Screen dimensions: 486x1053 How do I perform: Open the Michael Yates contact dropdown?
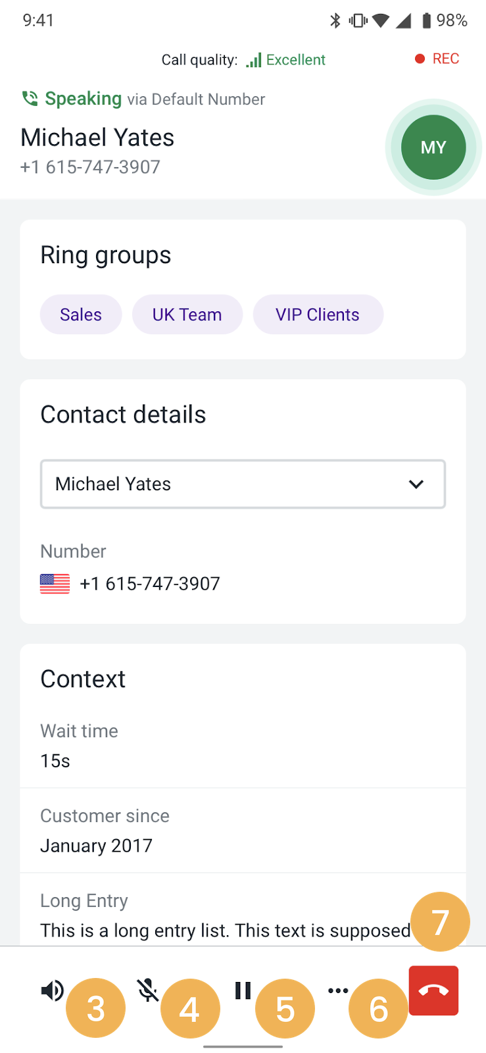tap(243, 484)
